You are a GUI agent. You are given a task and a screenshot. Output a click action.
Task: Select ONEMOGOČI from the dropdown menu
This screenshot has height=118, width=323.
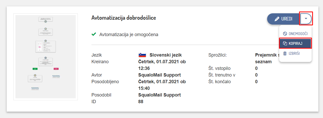tap(295, 34)
